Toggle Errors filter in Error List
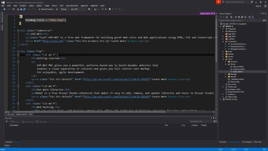Screen dimensions: 268x151 [x=15, y=122]
